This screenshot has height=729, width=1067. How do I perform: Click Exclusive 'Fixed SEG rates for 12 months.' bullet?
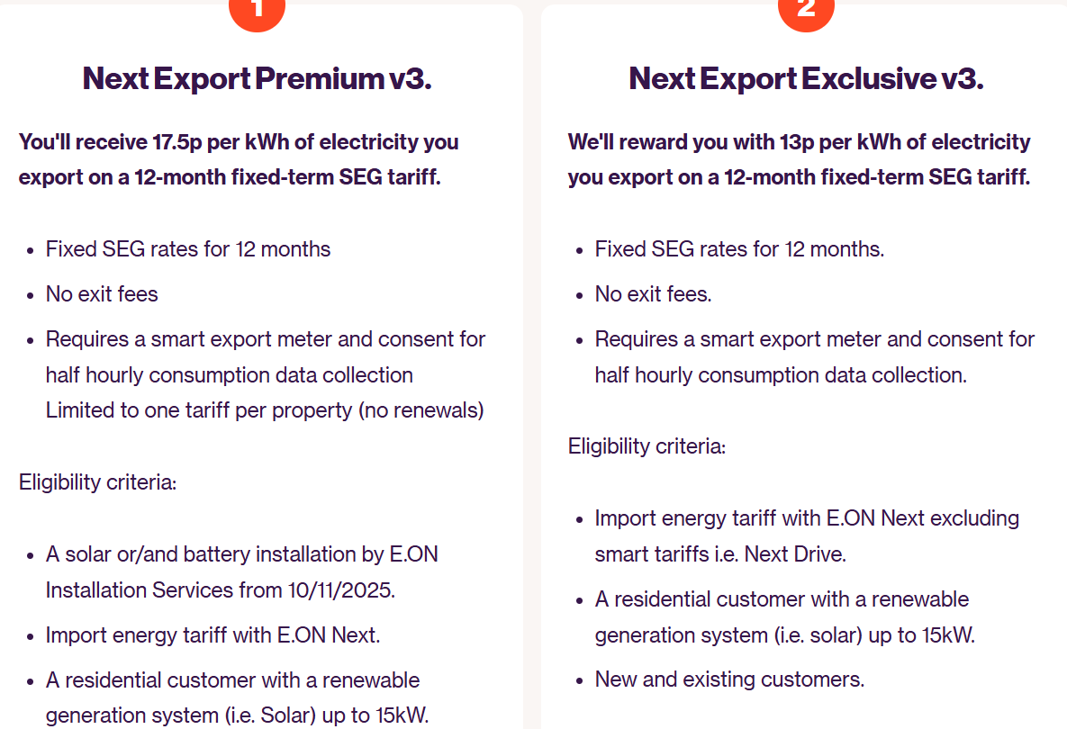coord(739,249)
